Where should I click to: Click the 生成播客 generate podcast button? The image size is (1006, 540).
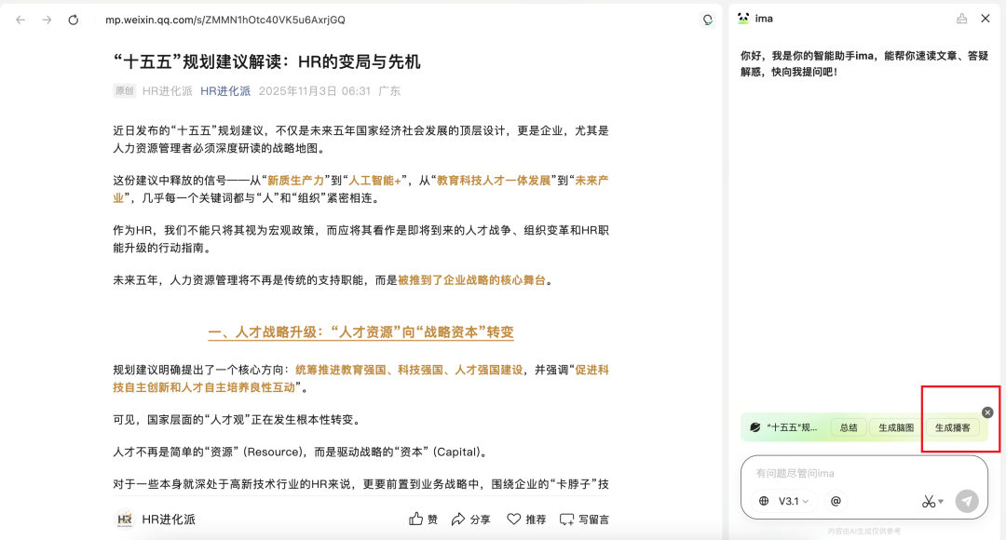point(952,428)
